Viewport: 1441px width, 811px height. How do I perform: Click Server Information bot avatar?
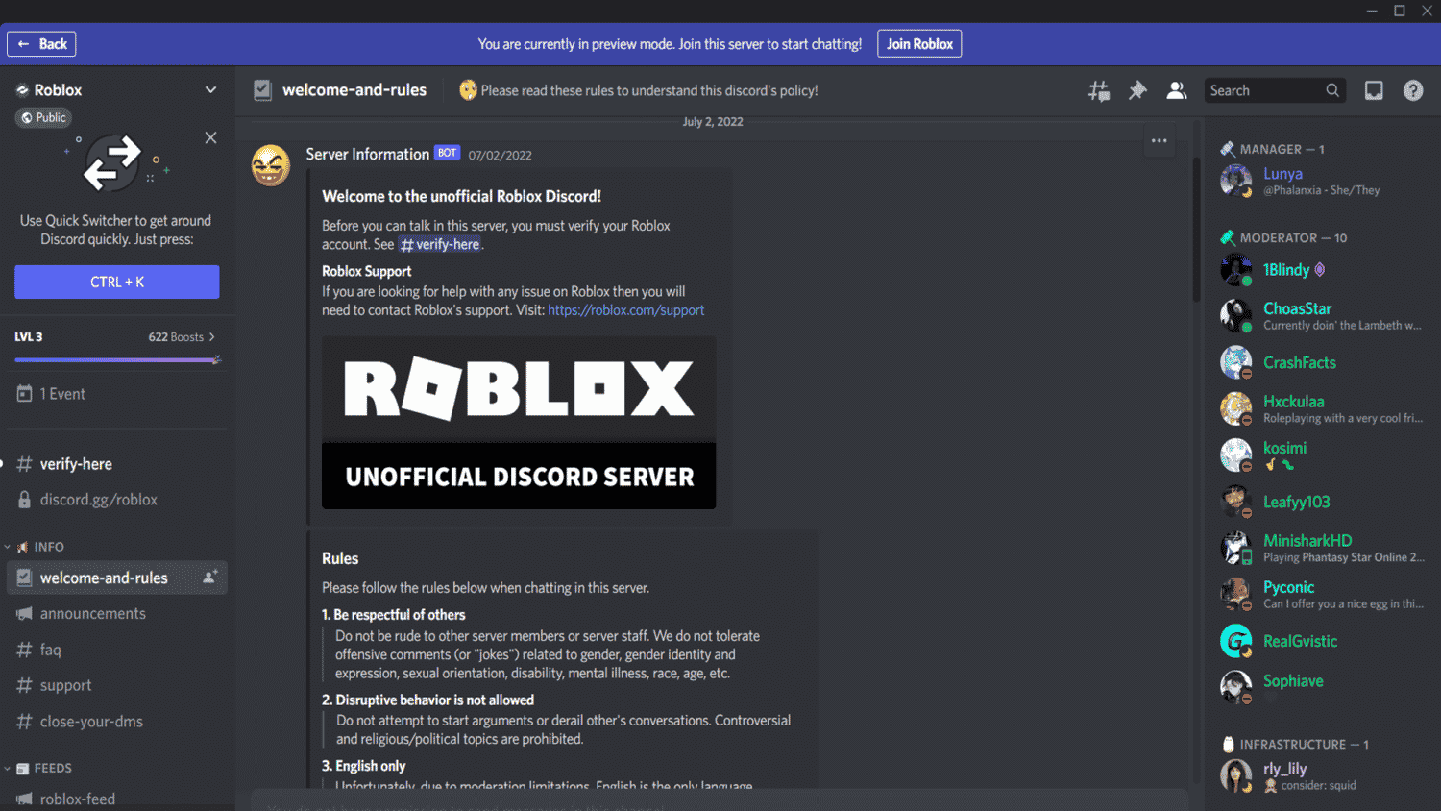coord(271,165)
